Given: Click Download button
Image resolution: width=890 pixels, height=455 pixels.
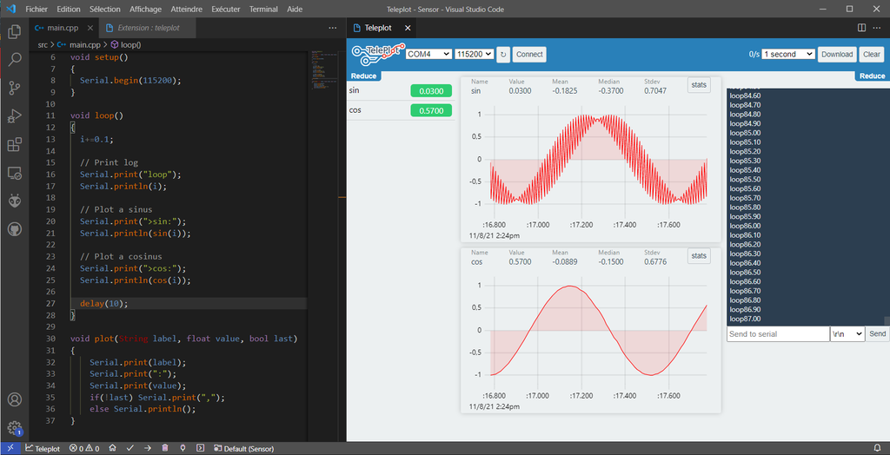Looking at the screenshot, I should tap(837, 55).
